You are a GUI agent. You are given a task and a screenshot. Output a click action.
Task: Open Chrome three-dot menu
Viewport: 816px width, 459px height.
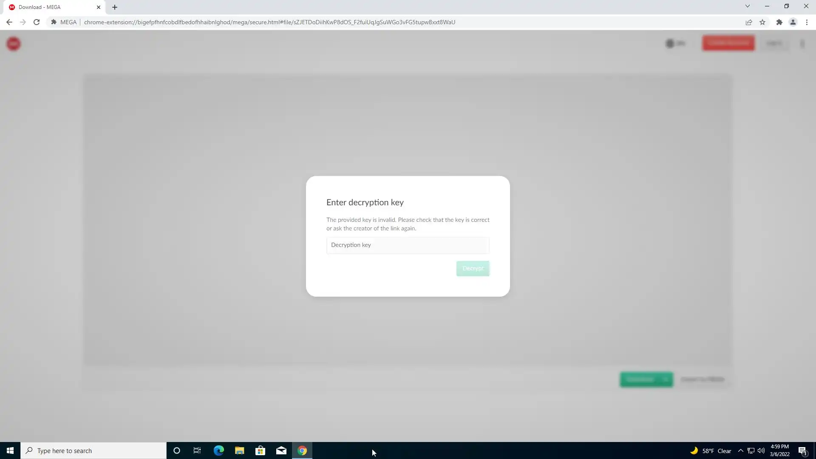tap(807, 22)
